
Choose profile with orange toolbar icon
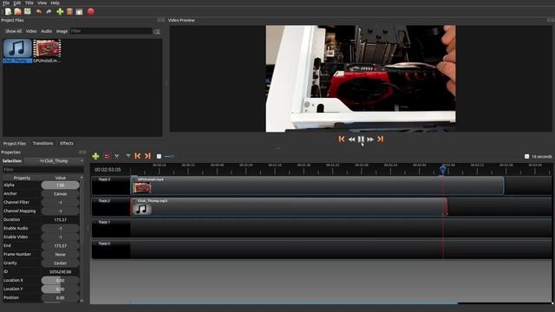(69, 11)
